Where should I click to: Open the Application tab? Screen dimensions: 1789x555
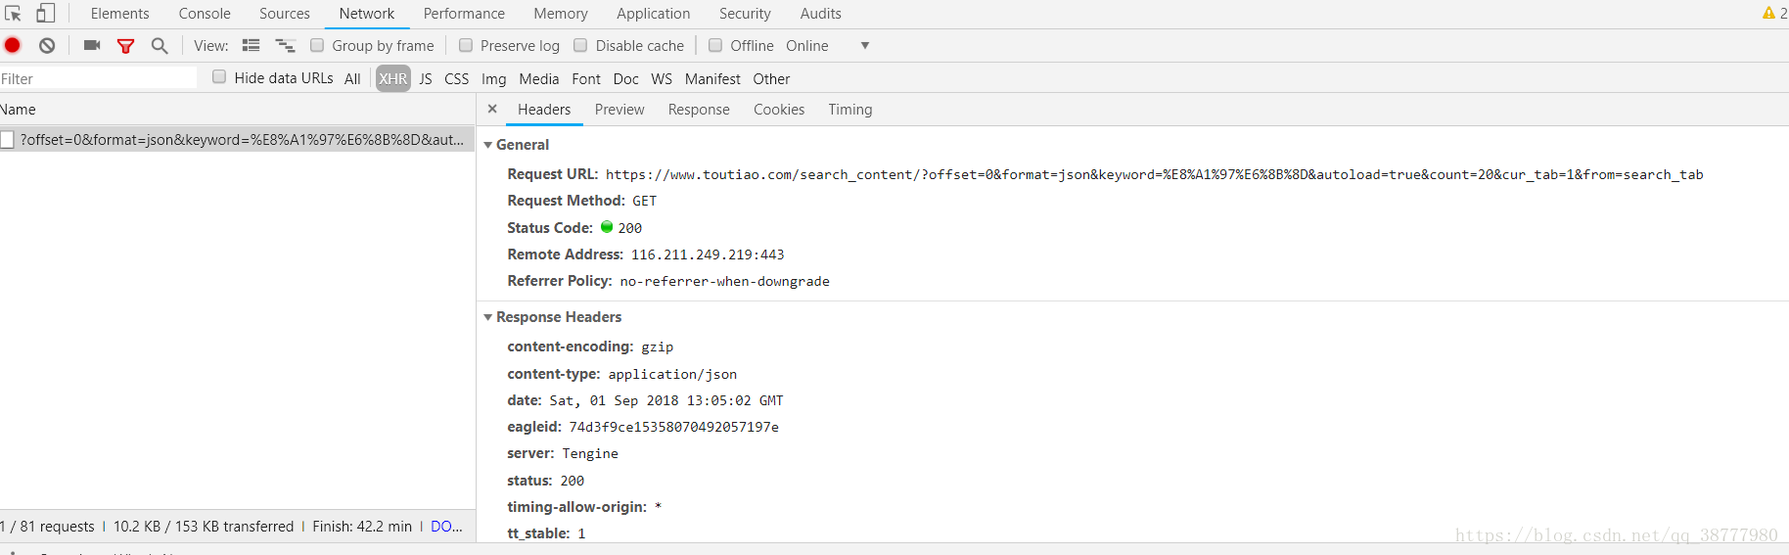[654, 14]
